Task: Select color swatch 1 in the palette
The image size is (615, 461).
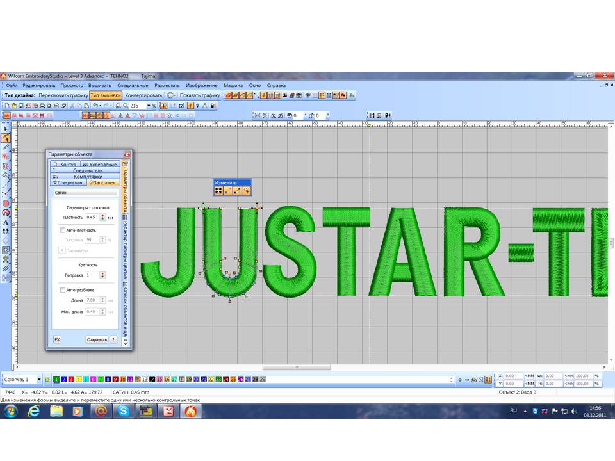Action: 56,380
